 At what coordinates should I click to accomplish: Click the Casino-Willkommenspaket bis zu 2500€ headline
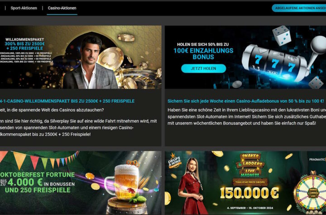pos(67,101)
